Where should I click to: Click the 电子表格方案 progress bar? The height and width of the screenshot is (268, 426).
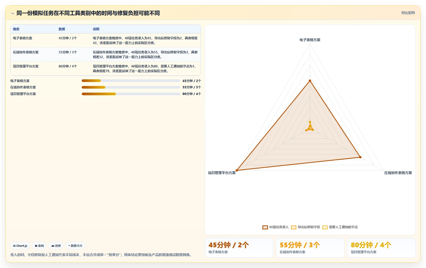[x=131, y=81]
